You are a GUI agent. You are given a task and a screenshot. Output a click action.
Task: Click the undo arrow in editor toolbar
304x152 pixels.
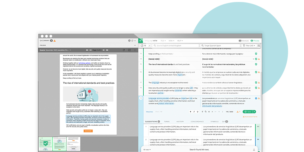(216, 112)
